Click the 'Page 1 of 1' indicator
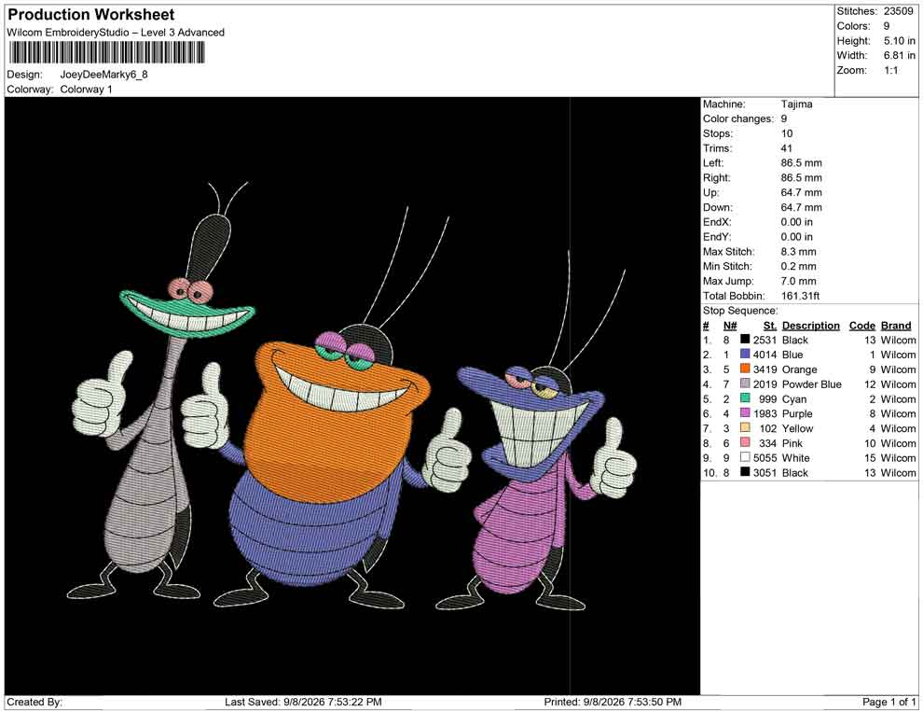The image size is (923, 711). 889,702
